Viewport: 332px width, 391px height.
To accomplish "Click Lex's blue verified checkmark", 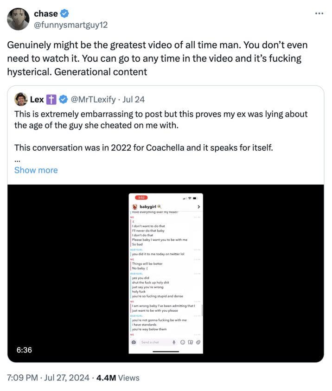I will point(63,99).
